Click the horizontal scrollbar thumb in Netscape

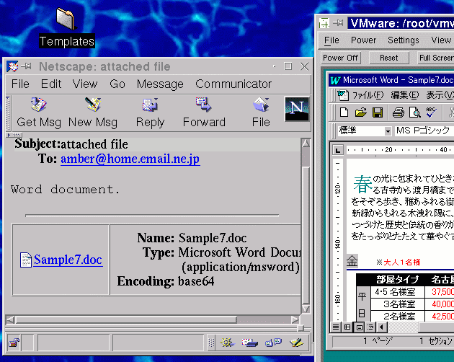tap(126, 319)
